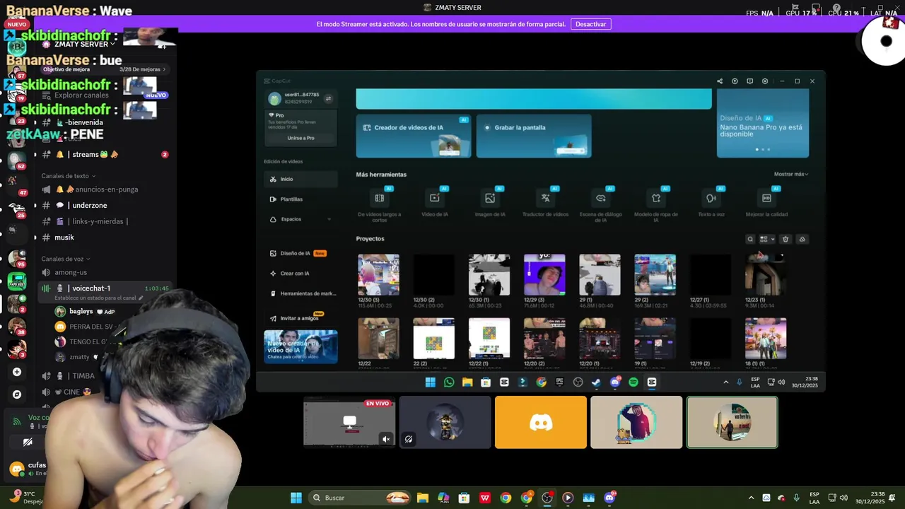Click the Grabar la pantalla card
The width and height of the screenshot is (905, 509).
click(534, 136)
